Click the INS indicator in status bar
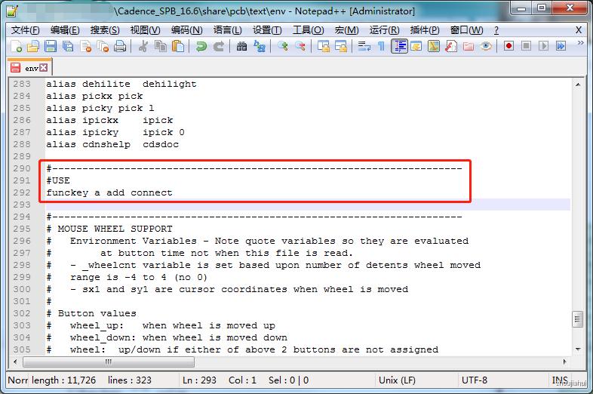Screen dimensions: 593x394 click(x=560, y=380)
